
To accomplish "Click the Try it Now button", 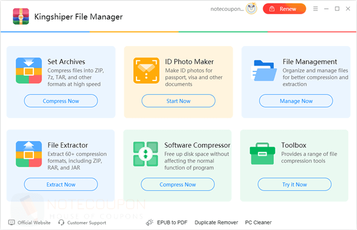I will point(294,185).
